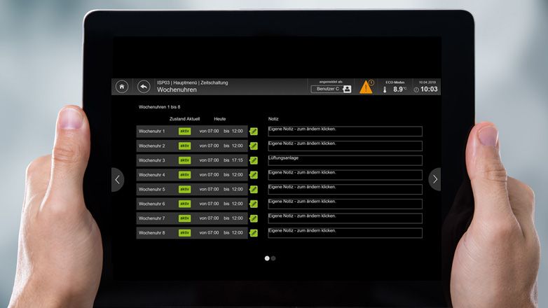Open the Benutzer C user selector
Image resolution: width=548 pixels, height=308 pixels.
click(331, 89)
